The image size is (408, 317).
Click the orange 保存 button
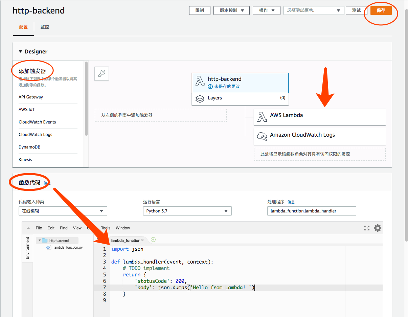[381, 10]
